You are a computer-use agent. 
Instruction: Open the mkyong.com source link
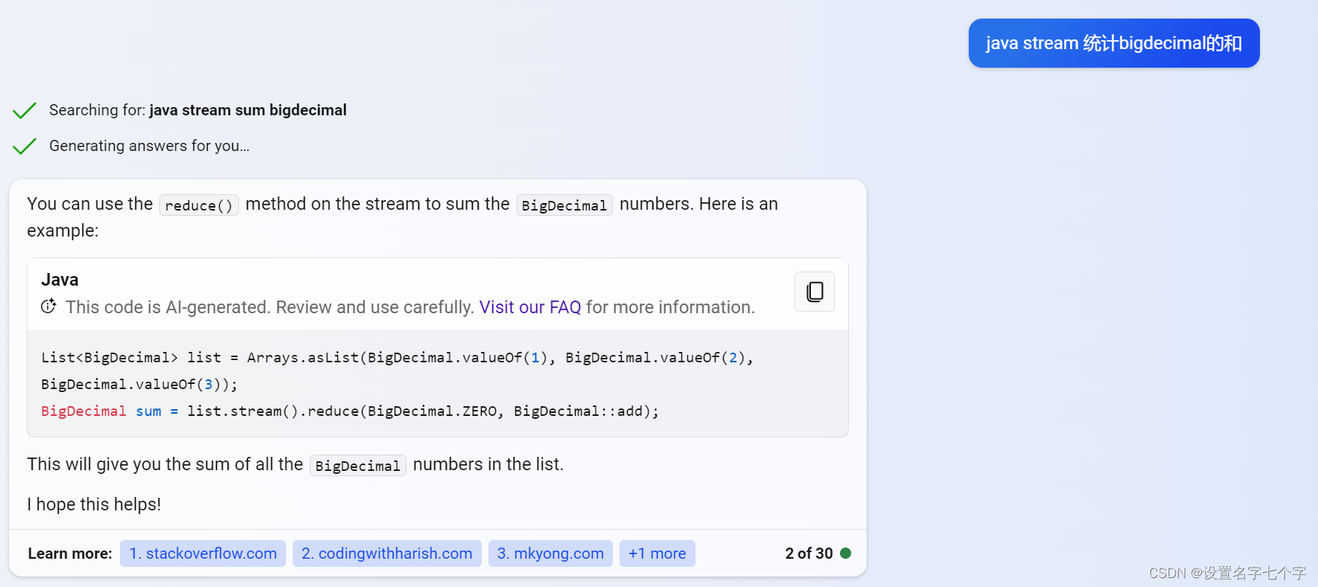point(550,554)
